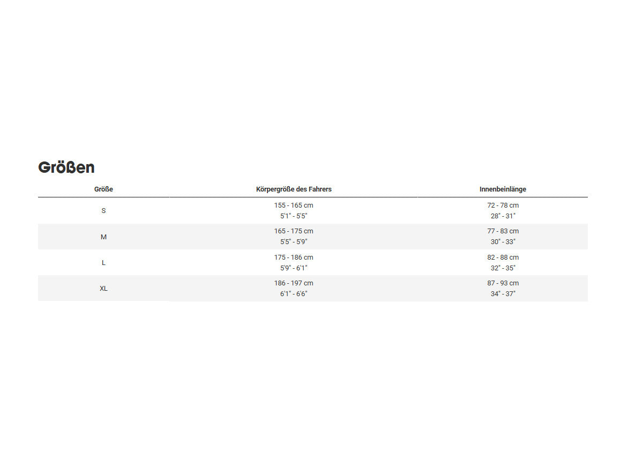Select size S in the table

(x=103, y=211)
